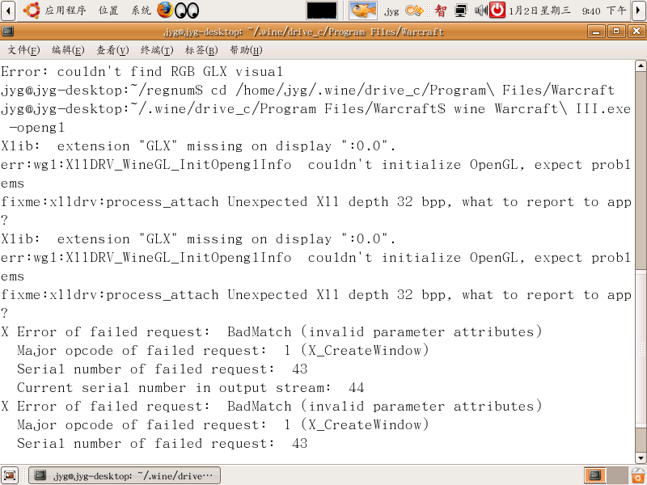Click the terminal window menu icon in title bar
This screenshot has height=485, width=647.
pyautogui.click(x=8, y=32)
